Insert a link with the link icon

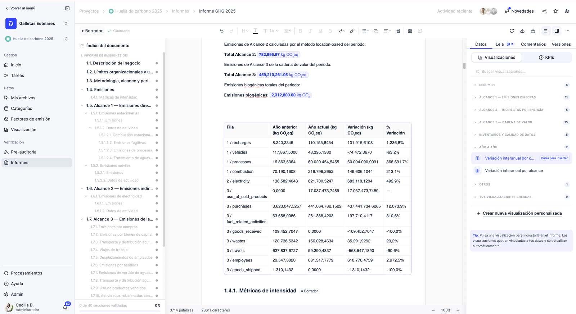[352, 31]
